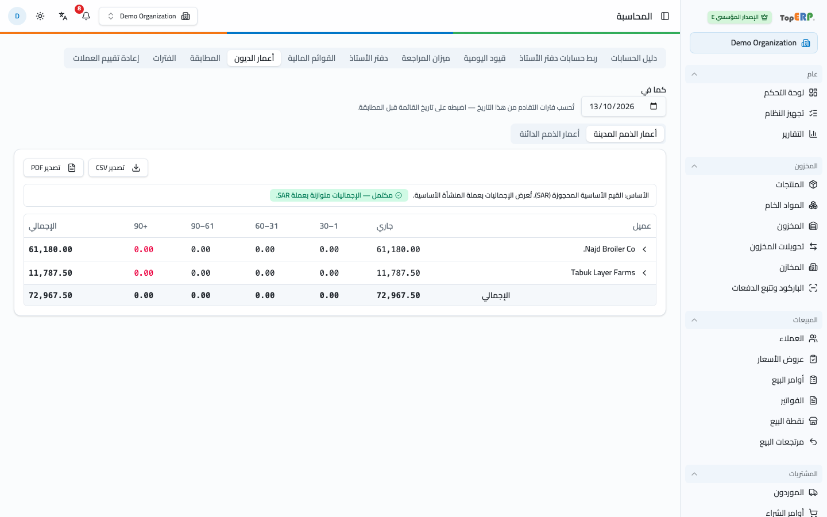This screenshot has width=827, height=517.
Task: Collapse the المشتريات sidebar section
Action: tap(753, 474)
